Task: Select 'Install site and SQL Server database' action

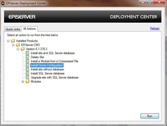Action: click(53, 53)
